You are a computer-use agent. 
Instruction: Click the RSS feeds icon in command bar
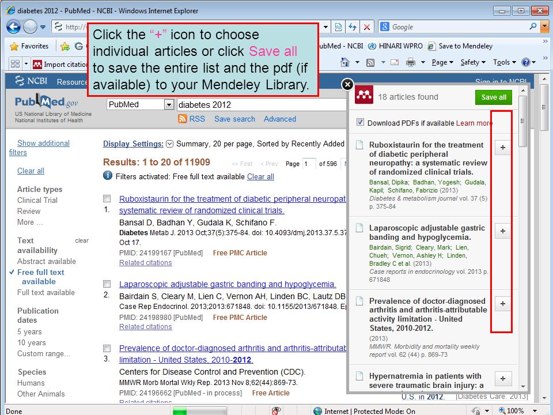tap(370, 63)
